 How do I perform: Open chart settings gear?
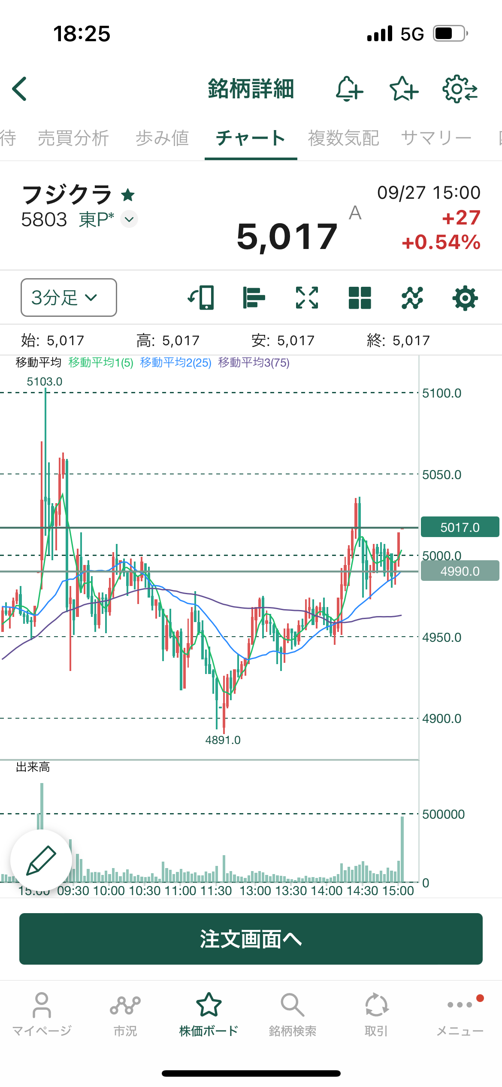tap(465, 298)
